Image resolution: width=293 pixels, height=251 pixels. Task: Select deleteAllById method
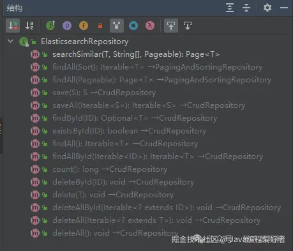[167, 208]
